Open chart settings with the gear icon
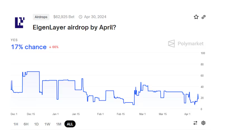 click(203, 123)
